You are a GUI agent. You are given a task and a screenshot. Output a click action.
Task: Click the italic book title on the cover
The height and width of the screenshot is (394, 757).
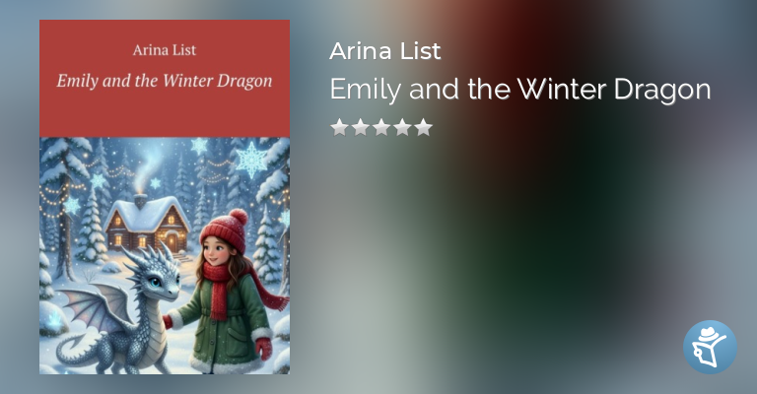(165, 81)
